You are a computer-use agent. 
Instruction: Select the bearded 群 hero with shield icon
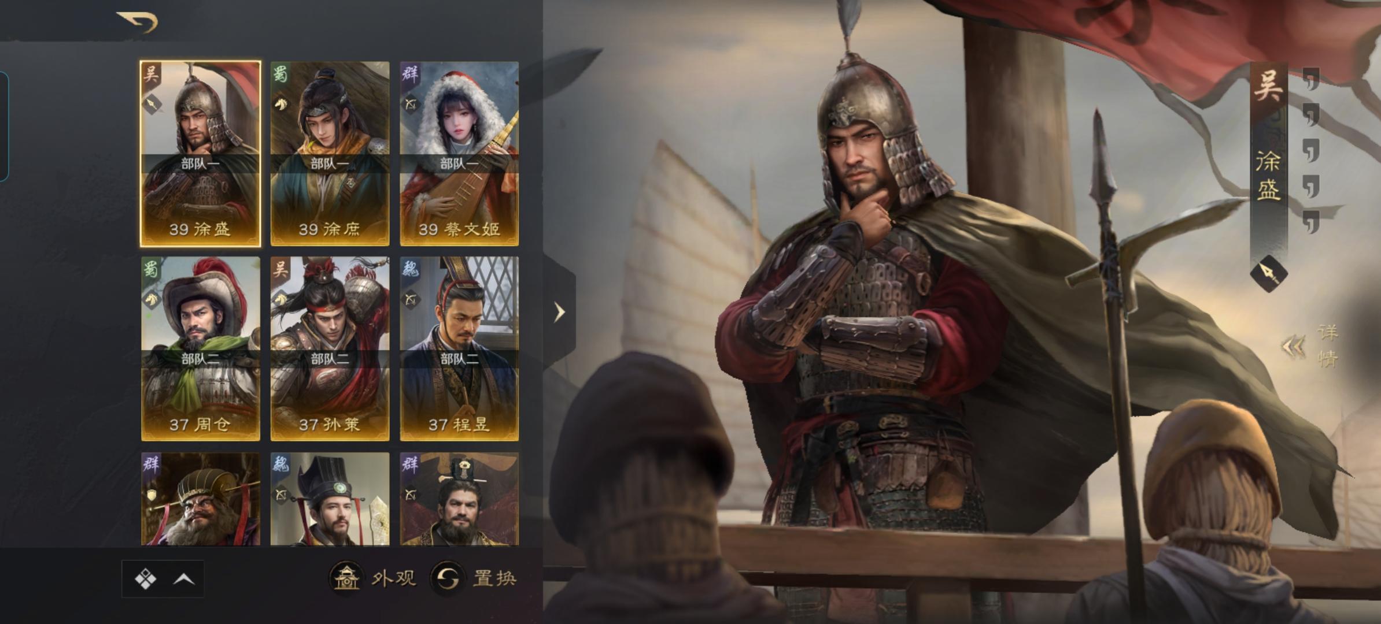pos(200,499)
